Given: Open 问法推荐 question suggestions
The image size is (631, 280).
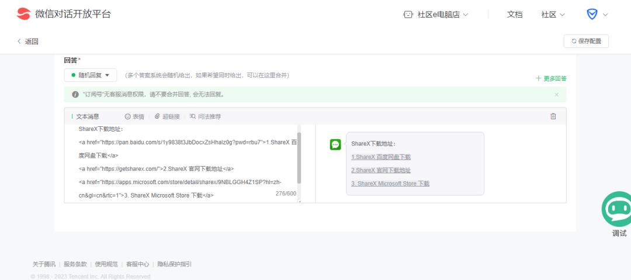Looking at the screenshot, I should (205, 116).
